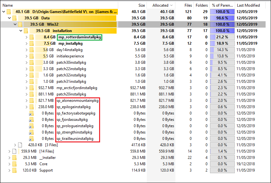
Task: Click the Core folder icon
Action: 14,164
